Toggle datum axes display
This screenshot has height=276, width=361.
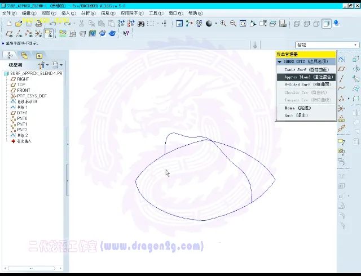pos(19,33)
